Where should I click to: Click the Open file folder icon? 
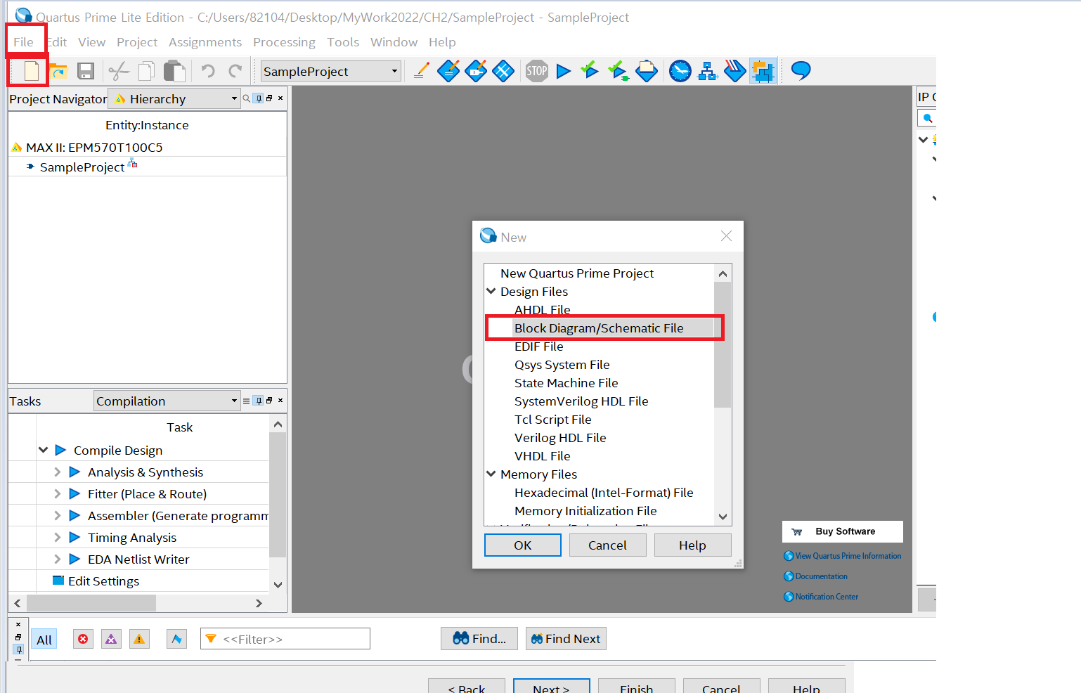[x=58, y=71]
